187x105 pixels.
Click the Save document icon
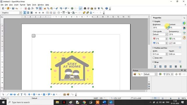coord(13,8)
